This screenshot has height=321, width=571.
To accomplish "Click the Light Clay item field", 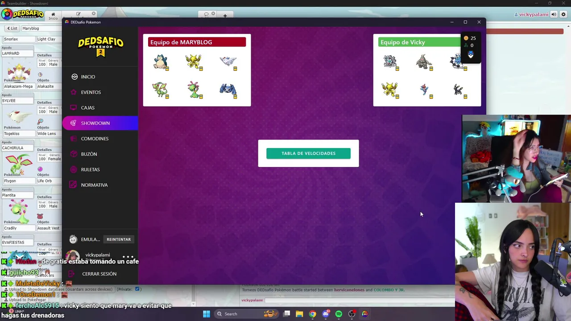I will (x=49, y=39).
